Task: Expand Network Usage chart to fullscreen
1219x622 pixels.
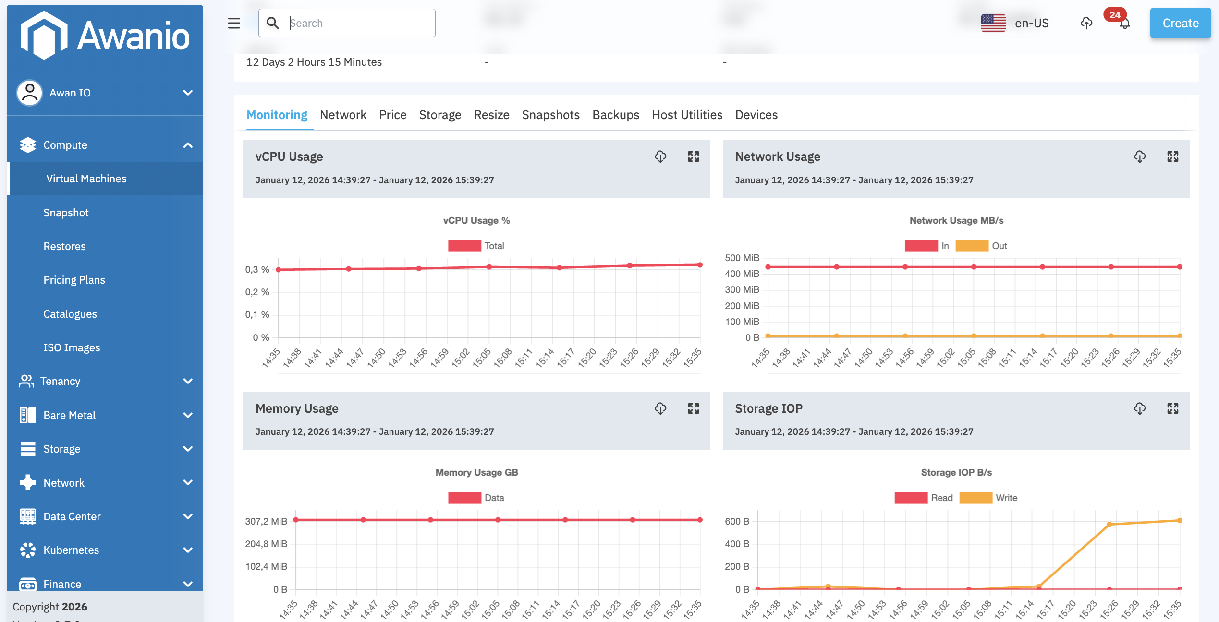Action: (1173, 156)
